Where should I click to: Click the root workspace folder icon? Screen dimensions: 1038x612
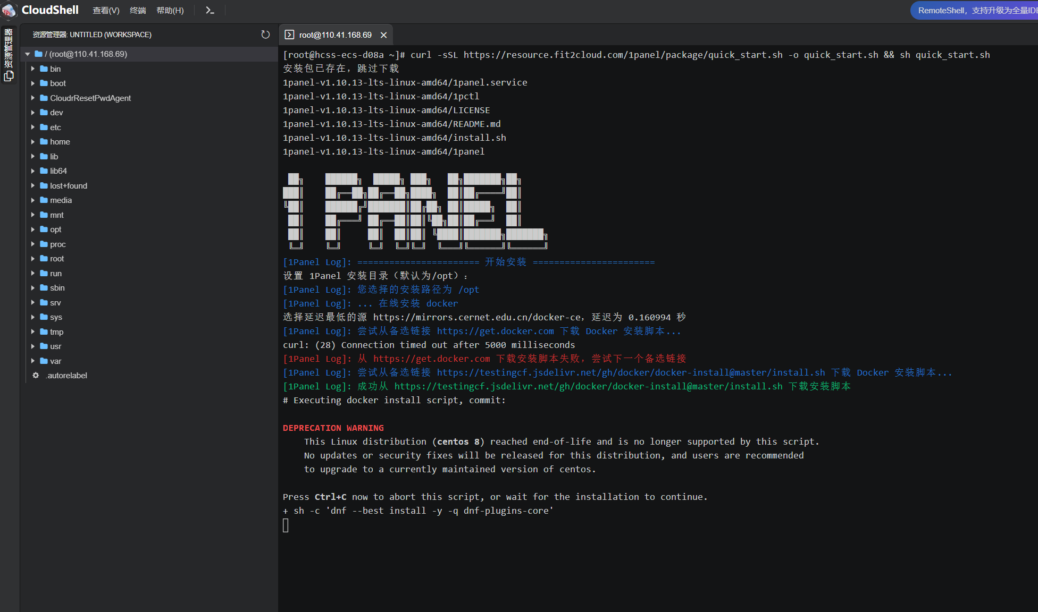pos(38,54)
